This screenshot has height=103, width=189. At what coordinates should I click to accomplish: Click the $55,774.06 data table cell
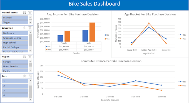[64, 50]
